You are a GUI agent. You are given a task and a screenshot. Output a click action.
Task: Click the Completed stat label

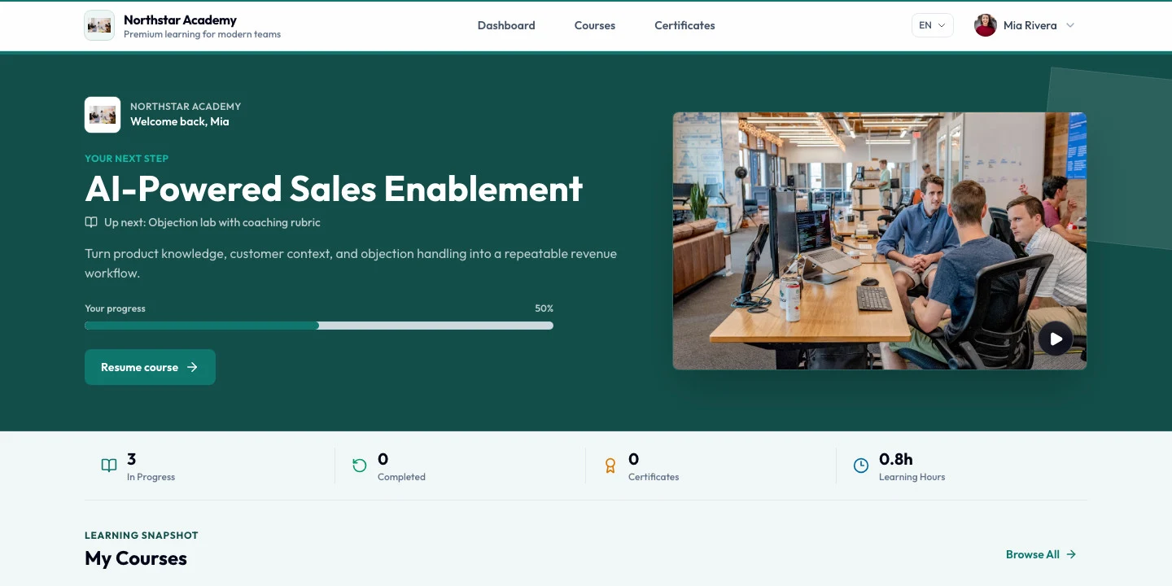(x=401, y=477)
